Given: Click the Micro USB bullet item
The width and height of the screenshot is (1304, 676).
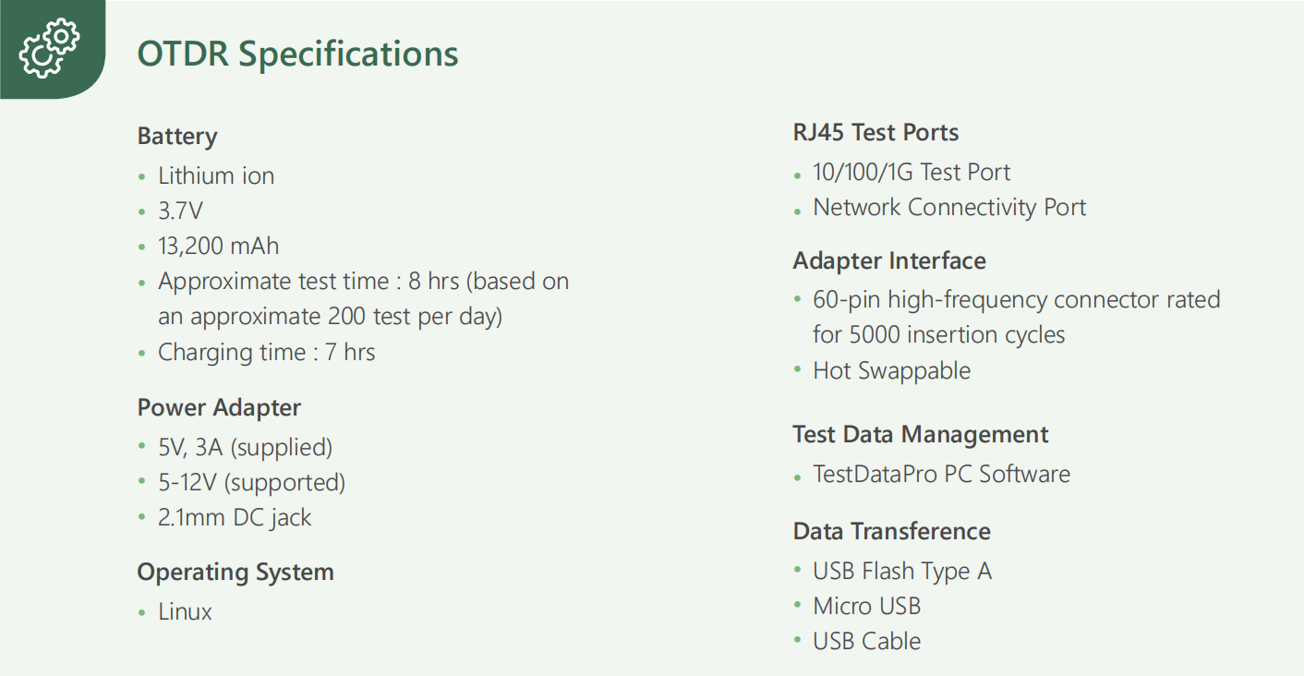Looking at the screenshot, I should (x=866, y=606).
